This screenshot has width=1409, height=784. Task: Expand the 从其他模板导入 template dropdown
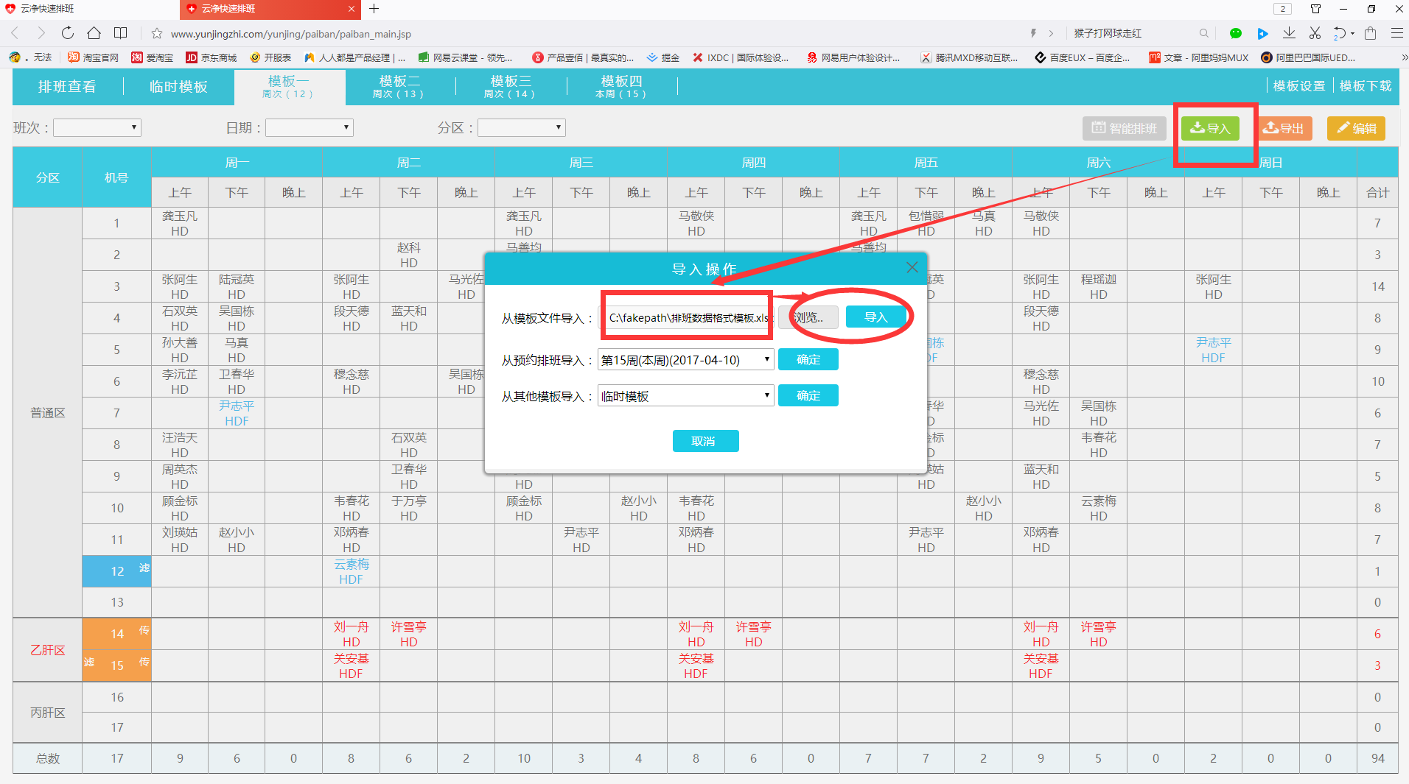click(x=685, y=396)
